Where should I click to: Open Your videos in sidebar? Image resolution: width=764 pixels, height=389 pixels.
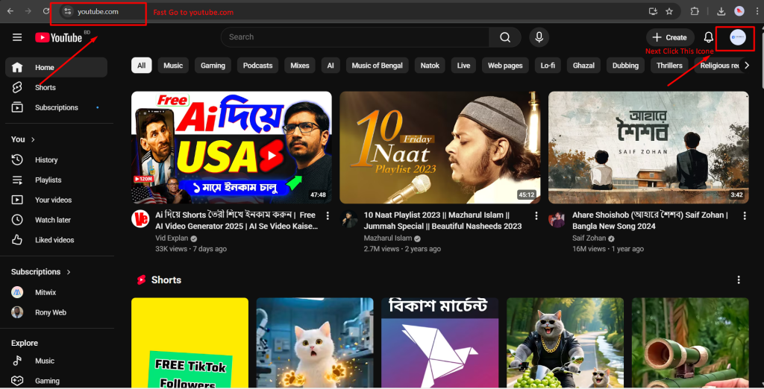(x=56, y=200)
